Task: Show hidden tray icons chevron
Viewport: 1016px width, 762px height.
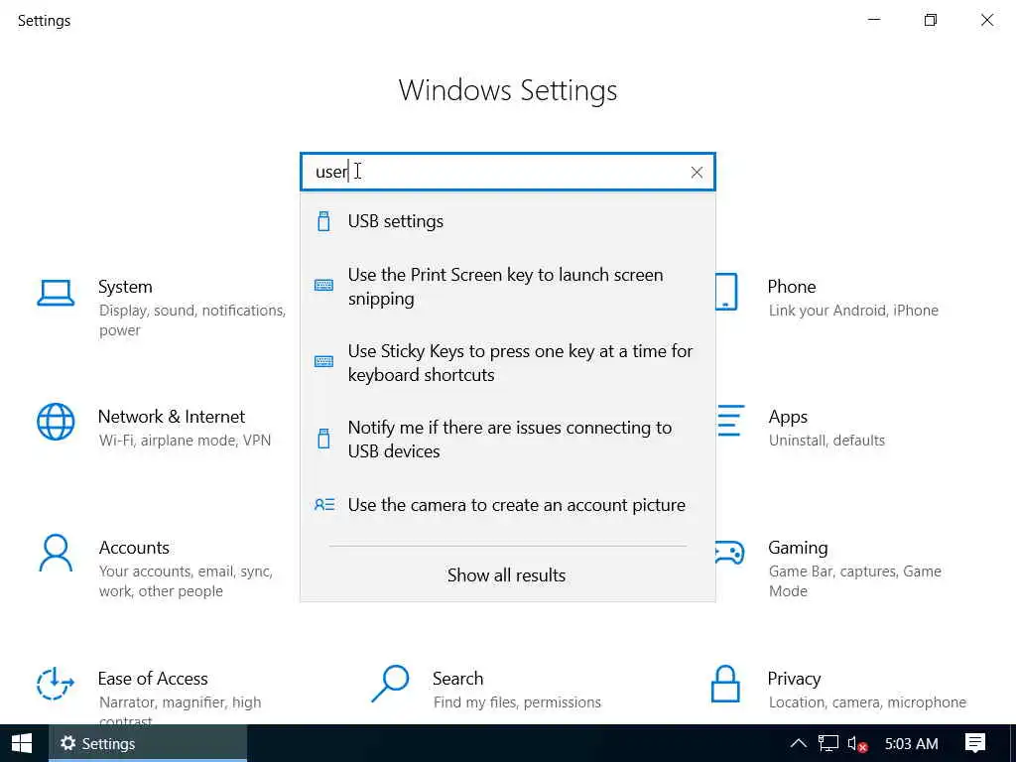Action: pos(799,743)
